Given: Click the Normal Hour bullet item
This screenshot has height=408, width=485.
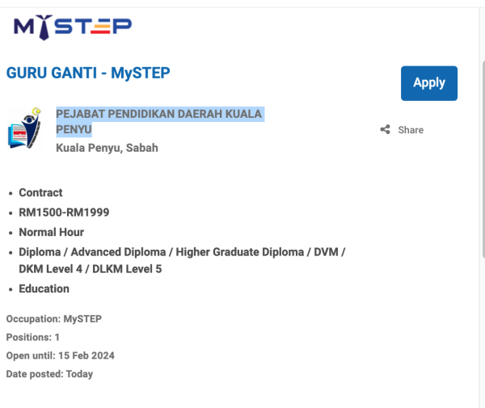Looking at the screenshot, I should pyautogui.click(x=52, y=232).
